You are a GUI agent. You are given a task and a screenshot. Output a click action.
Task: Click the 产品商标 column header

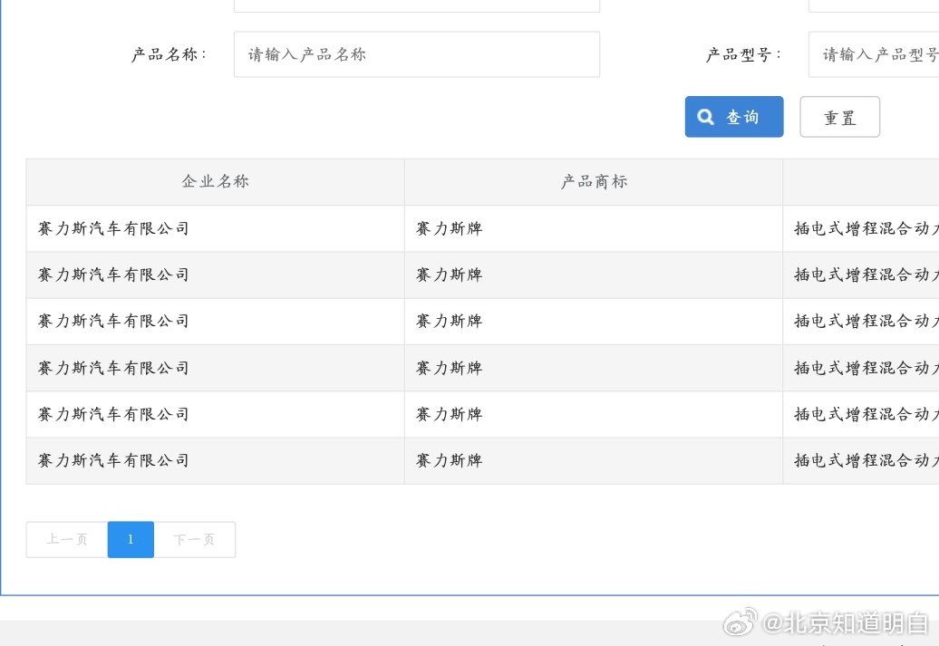point(593,181)
